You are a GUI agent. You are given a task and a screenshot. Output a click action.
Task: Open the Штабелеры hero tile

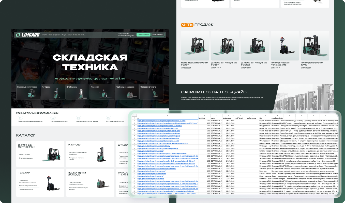click(78, 92)
